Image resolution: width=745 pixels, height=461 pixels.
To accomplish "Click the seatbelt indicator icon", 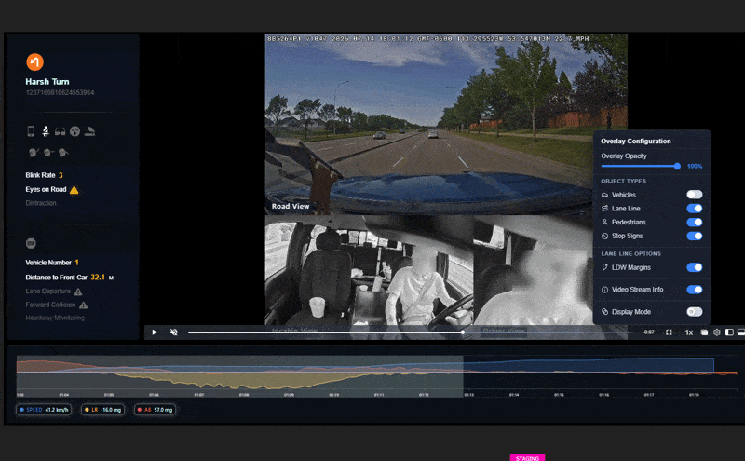I will coord(46,131).
